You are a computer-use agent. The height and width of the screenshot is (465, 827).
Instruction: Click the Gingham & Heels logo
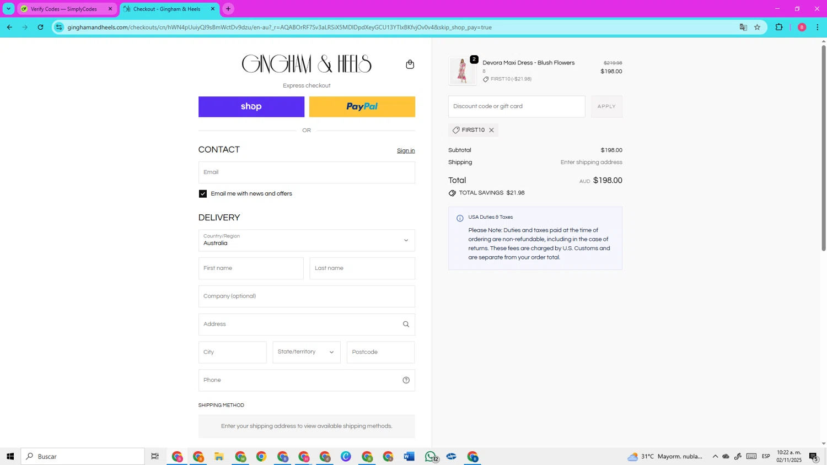(307, 64)
